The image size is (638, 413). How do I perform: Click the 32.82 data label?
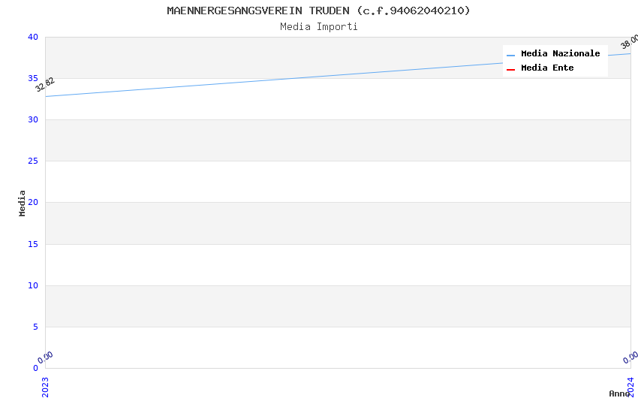click(45, 85)
